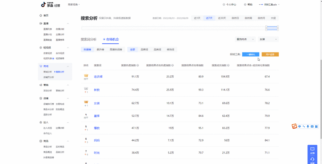Click the 用户信息 button

pyautogui.click(x=270, y=54)
